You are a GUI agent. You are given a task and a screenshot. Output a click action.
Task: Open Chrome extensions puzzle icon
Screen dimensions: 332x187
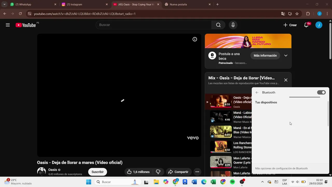coord(308,14)
